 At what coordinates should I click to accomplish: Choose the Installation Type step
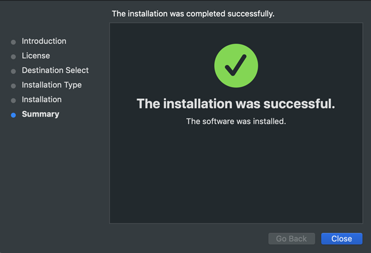click(52, 85)
